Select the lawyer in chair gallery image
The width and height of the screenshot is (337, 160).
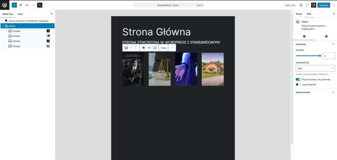[133, 69]
